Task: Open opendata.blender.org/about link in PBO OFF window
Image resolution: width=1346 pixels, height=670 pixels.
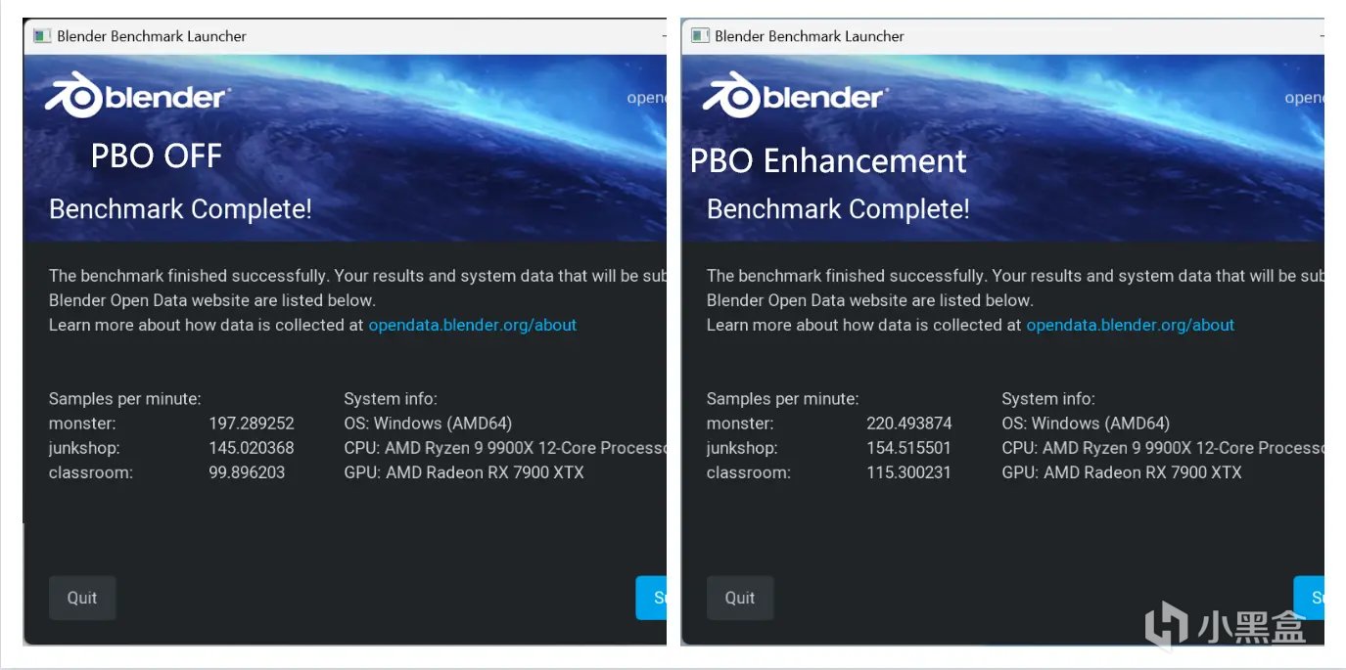Action: 473,325
